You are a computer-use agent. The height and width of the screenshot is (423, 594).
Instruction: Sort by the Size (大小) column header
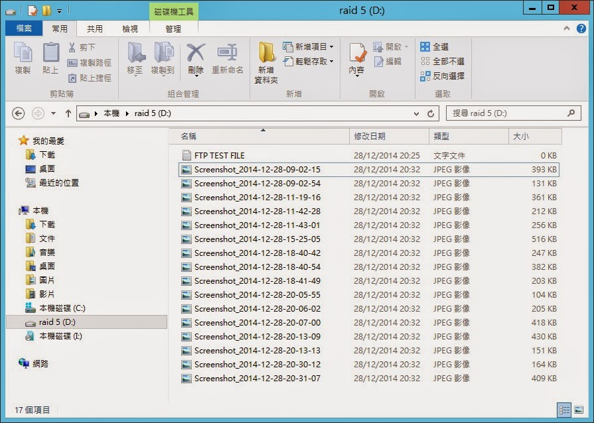pos(535,136)
